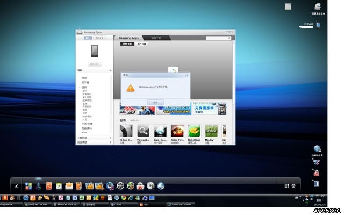Select the white top-apps toggle button

pos(141,44)
